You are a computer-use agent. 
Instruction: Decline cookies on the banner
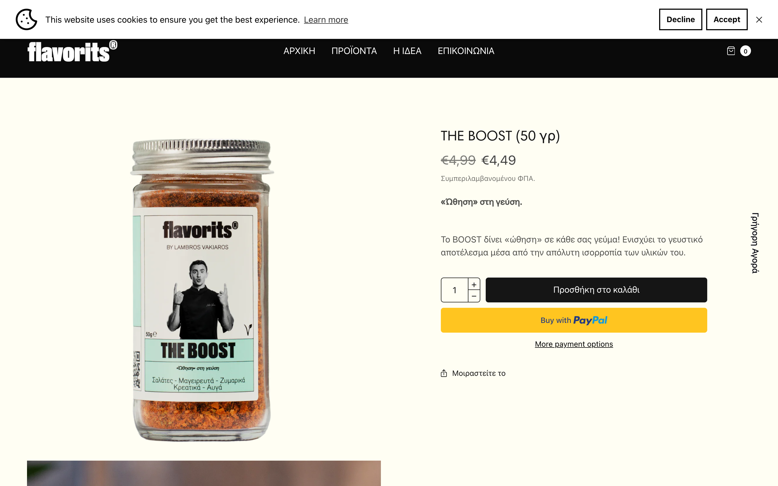(680, 19)
